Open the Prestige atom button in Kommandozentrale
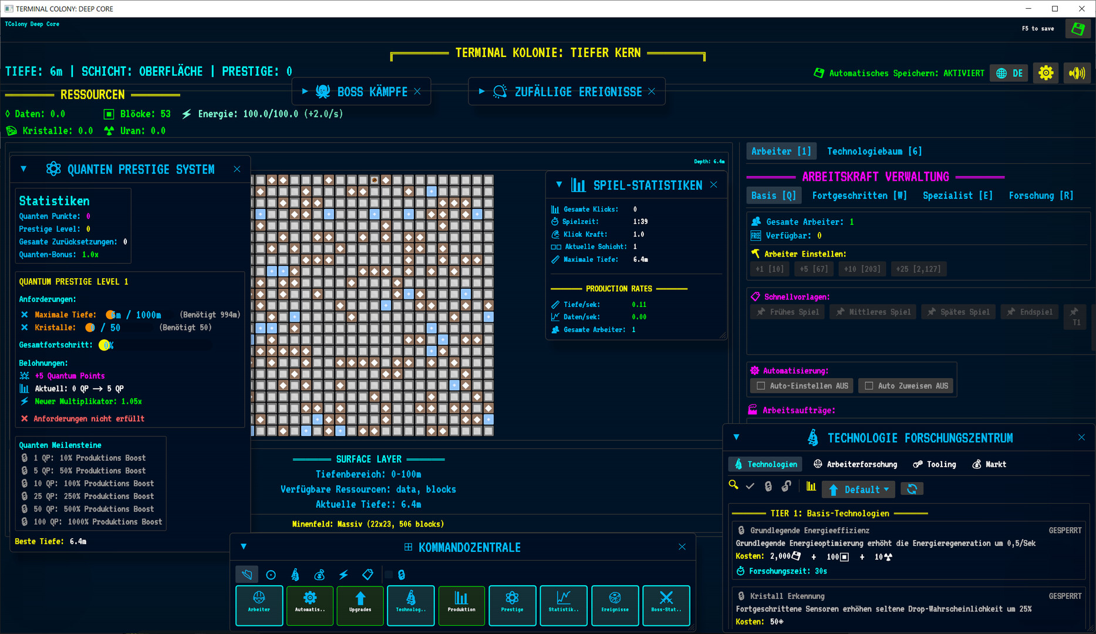Viewport: 1096px width, 634px height. 512,605
